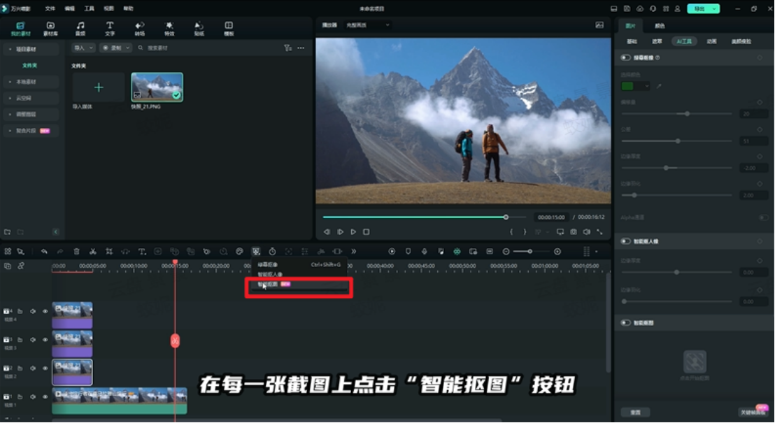The height and width of the screenshot is (423, 775).
Task: Click the marker shield icon in timeline toolbar
Action: pos(408,252)
